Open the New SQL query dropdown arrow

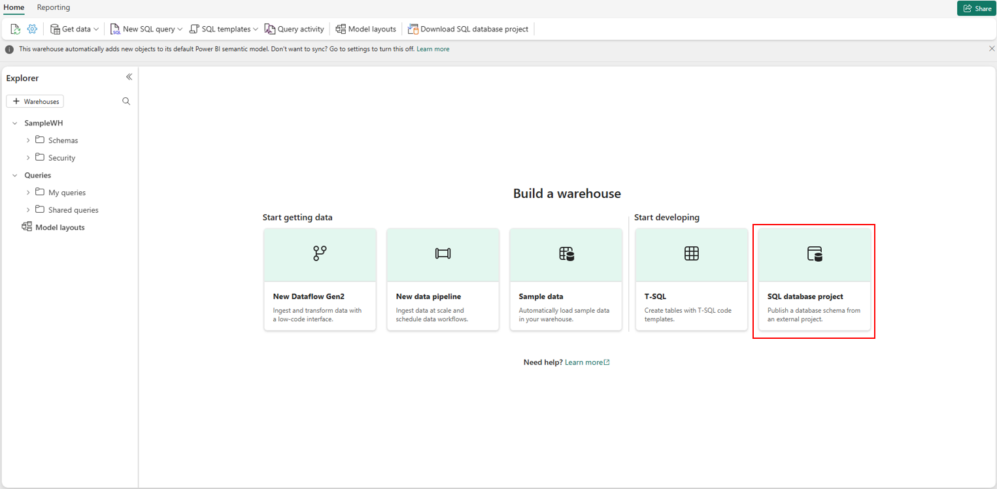(180, 29)
